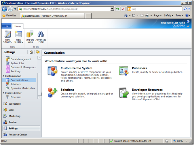Viewport: 194px width, 145px height.
Task: Collapse the Process Center group
Action: pyautogui.click(x=3, y=93)
